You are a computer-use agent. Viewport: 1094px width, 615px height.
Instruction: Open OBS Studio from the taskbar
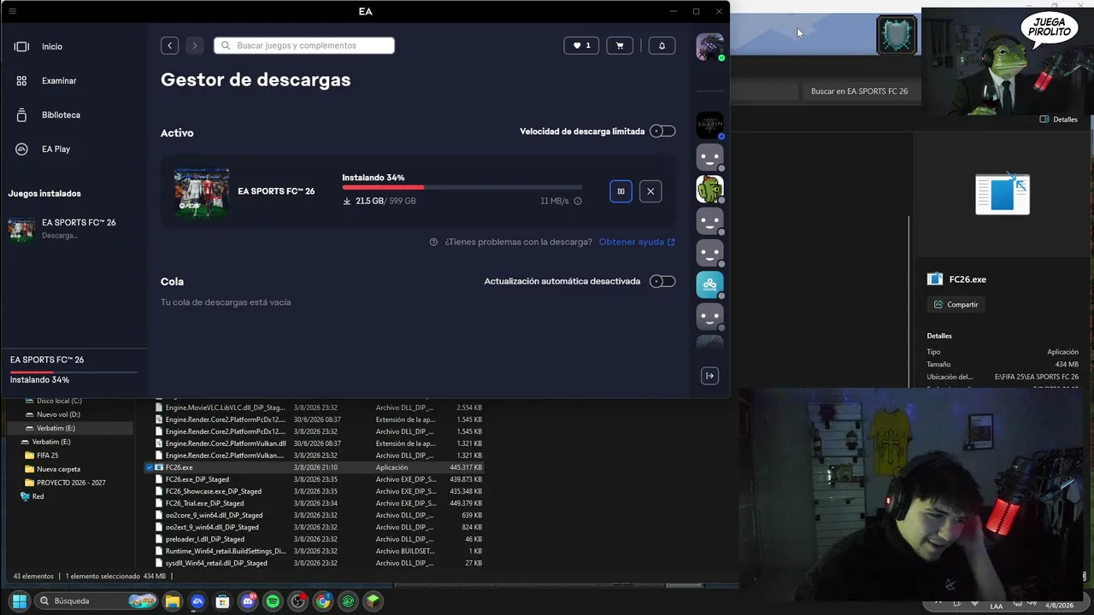pyautogui.click(x=297, y=601)
